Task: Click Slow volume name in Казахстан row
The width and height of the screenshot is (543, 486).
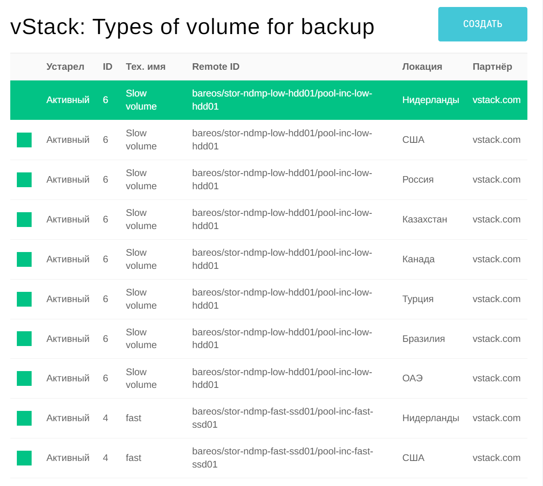Action: click(x=141, y=219)
